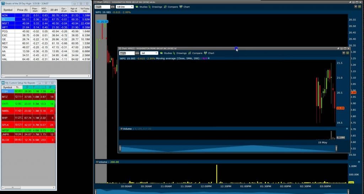Screen dimensions: 364x194
Task: Pin the back WPG(1) chart window
Action: point(350,2)
